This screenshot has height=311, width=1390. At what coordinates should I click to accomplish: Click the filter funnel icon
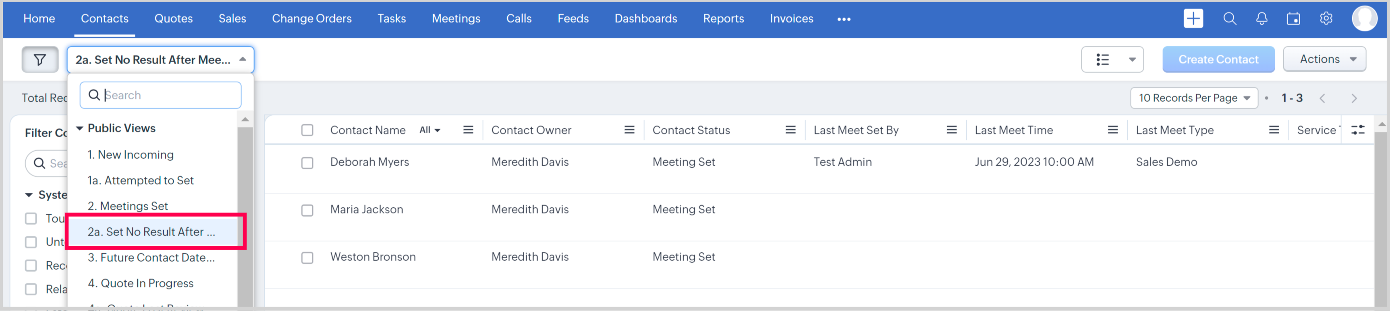(39, 60)
